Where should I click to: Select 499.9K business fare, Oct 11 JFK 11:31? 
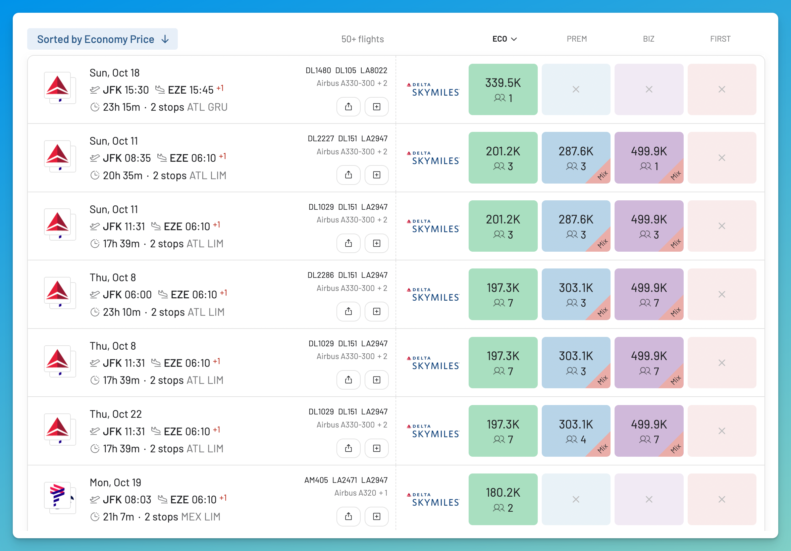tap(649, 226)
